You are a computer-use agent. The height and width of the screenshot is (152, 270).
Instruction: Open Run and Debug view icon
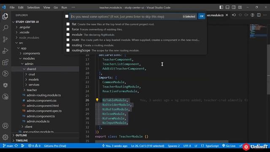(5, 51)
